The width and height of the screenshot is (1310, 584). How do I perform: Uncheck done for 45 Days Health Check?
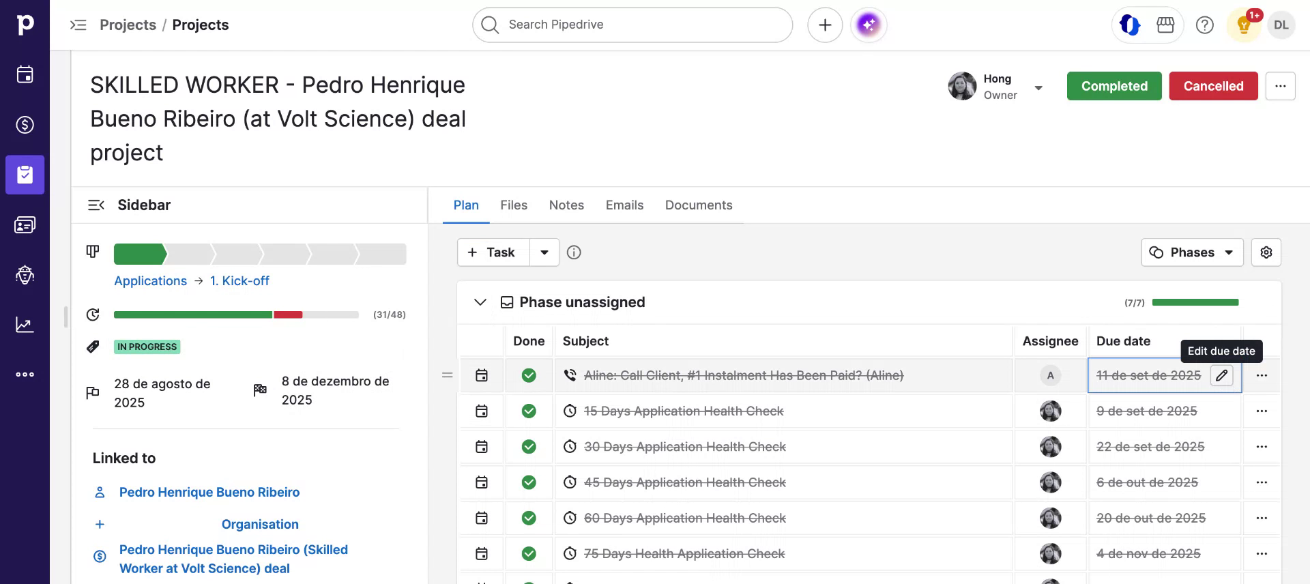tap(529, 482)
